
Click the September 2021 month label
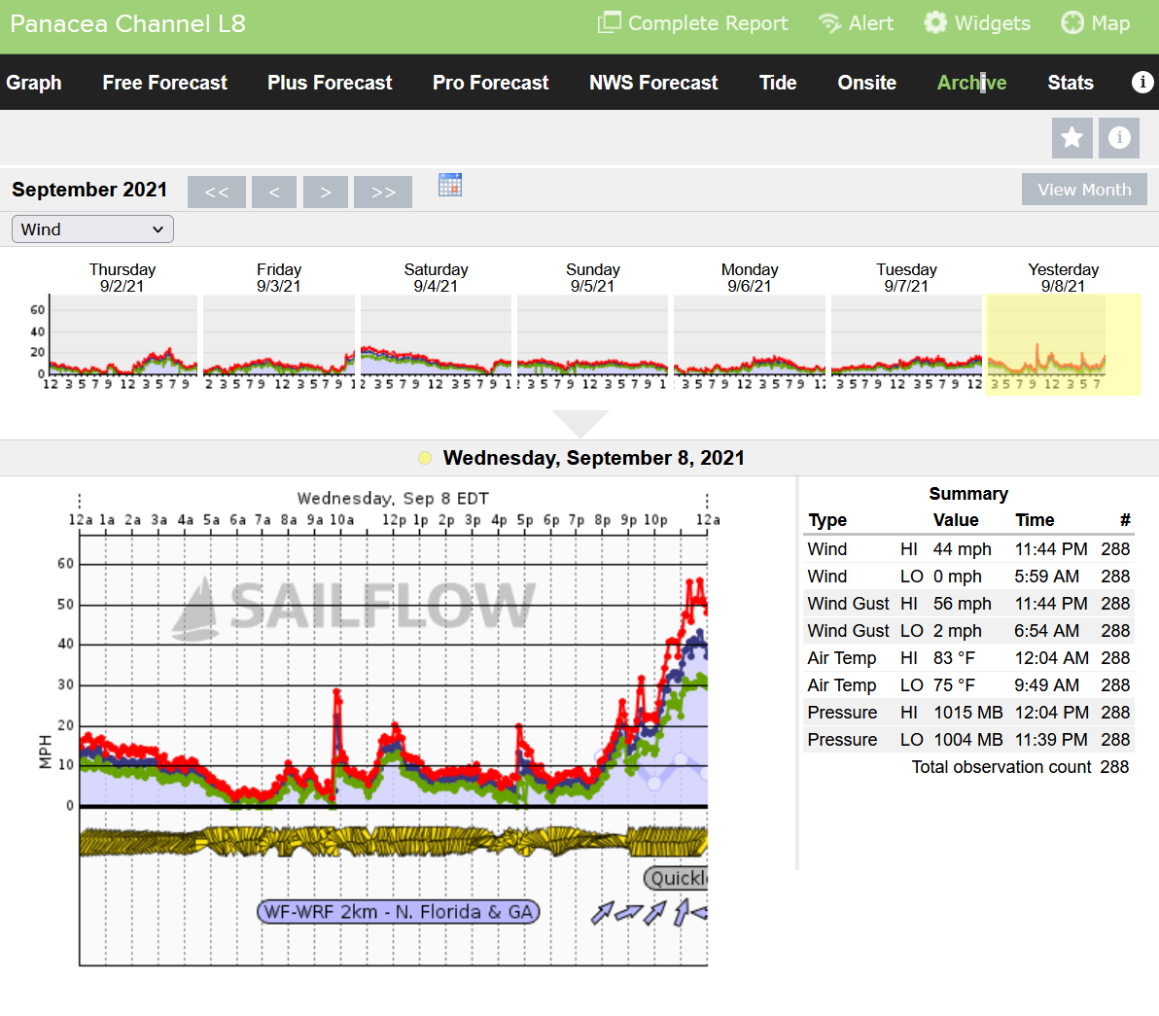pyautogui.click(x=89, y=190)
